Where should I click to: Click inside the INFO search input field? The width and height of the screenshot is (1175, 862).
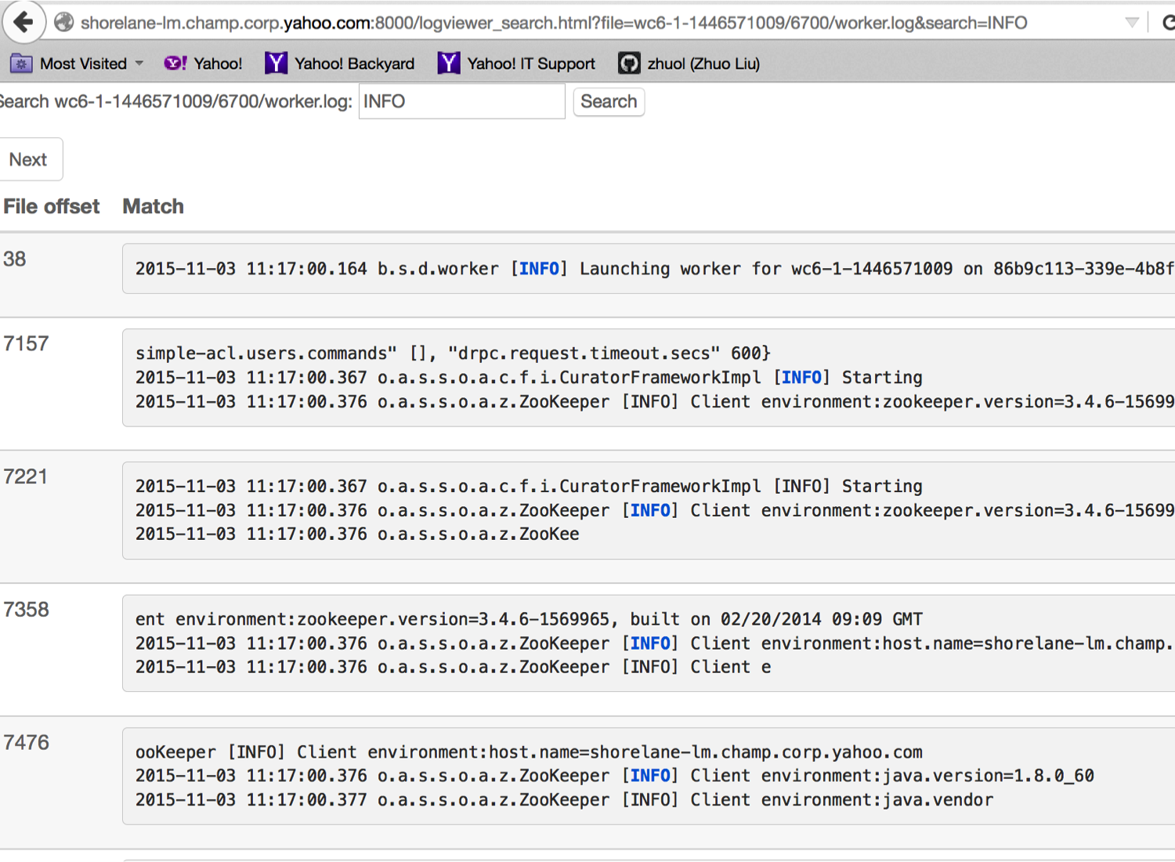[461, 101]
